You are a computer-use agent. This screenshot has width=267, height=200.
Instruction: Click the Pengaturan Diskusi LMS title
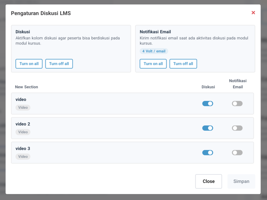[41, 13]
